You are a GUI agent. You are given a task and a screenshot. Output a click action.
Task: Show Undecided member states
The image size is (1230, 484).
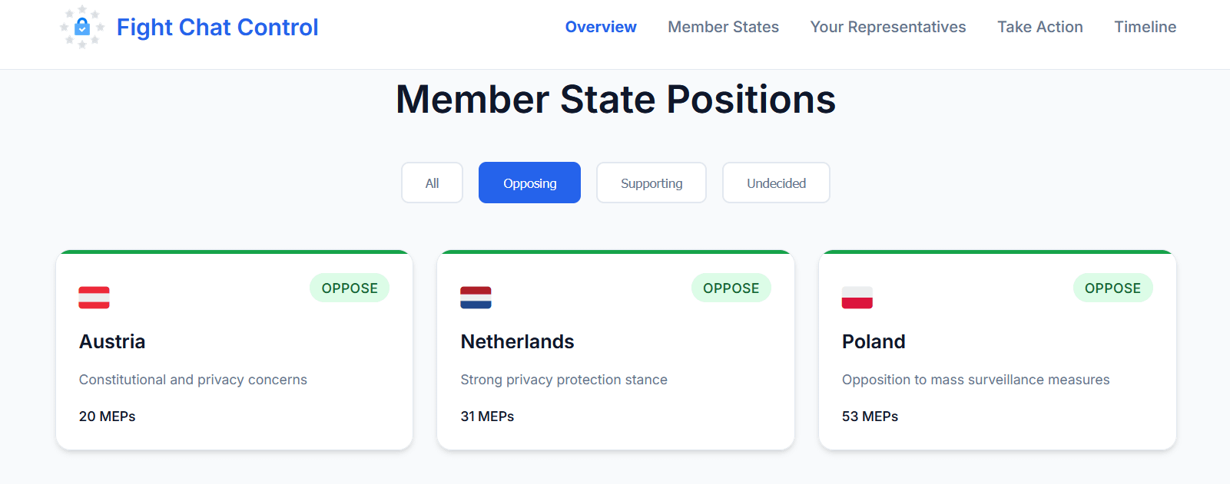pyautogui.click(x=776, y=183)
